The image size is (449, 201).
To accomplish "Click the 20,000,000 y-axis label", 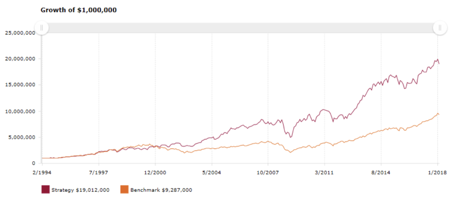I will point(20,59).
